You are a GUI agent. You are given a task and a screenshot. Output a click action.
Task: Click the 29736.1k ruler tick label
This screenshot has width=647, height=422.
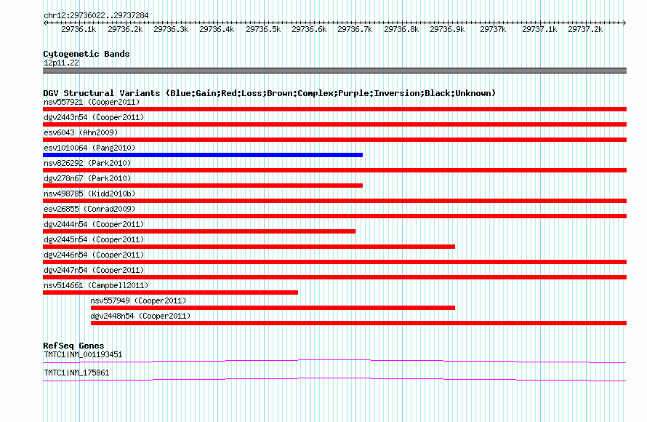[x=79, y=29]
